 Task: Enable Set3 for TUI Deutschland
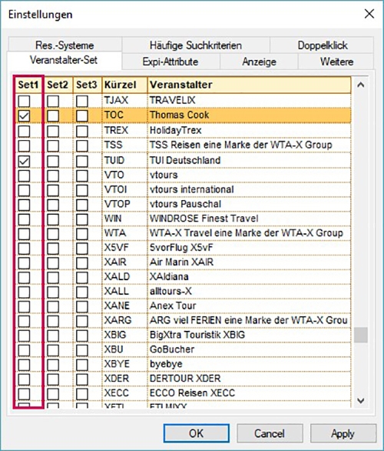[x=82, y=161]
